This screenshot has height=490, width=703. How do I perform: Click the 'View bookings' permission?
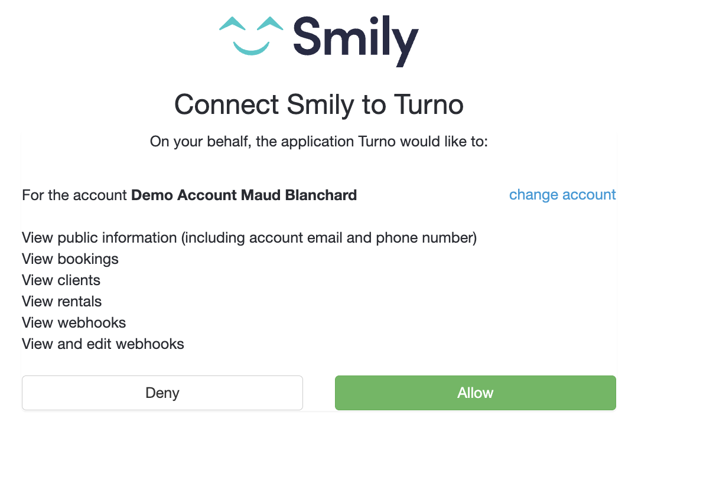point(70,259)
